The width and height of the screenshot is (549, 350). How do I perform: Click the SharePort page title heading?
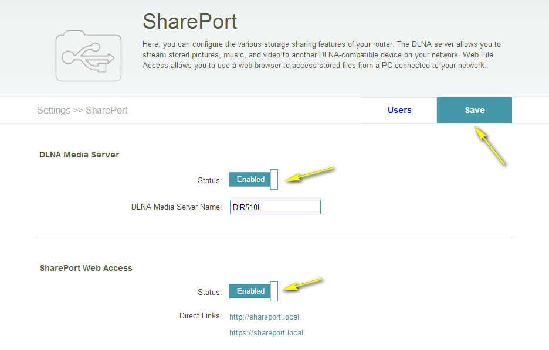tap(189, 22)
